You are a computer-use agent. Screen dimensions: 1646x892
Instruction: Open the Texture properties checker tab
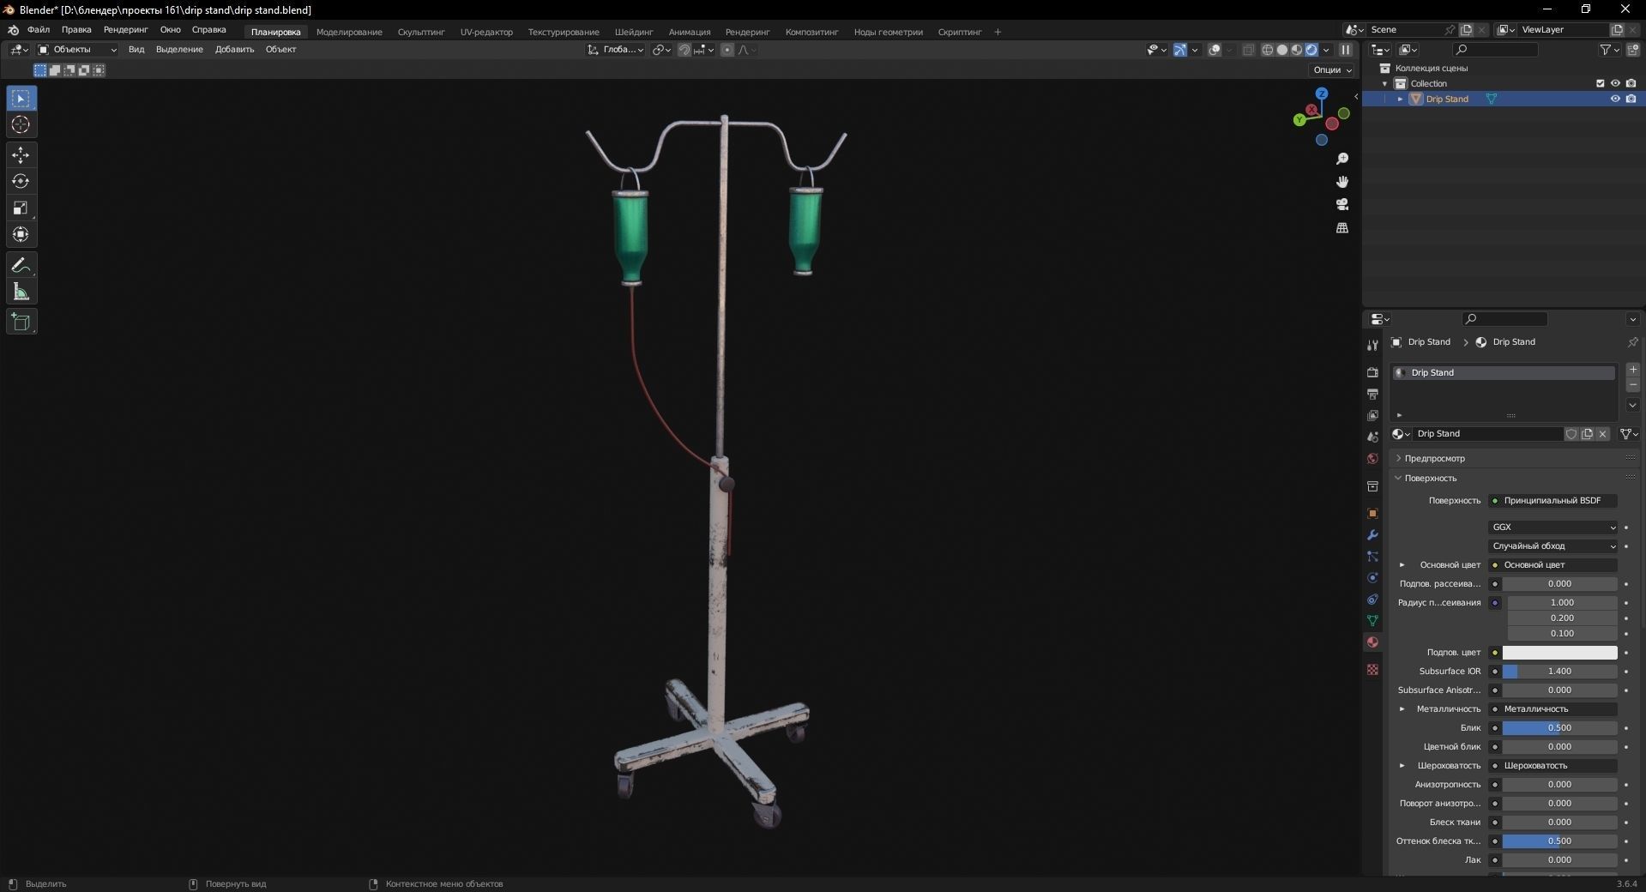1372,669
